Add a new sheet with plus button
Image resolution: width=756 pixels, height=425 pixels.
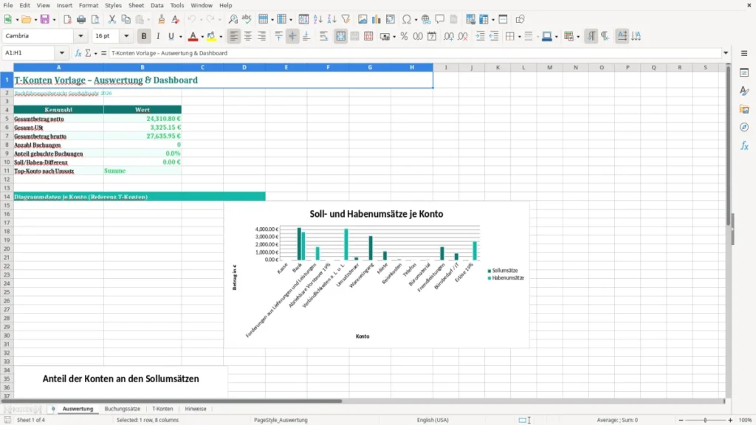point(53,409)
